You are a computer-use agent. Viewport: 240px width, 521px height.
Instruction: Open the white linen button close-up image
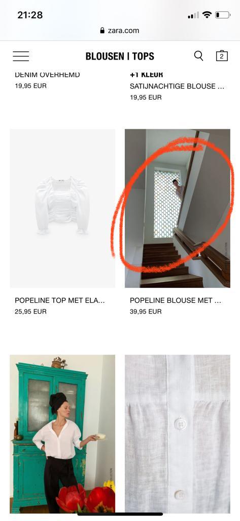point(178,434)
